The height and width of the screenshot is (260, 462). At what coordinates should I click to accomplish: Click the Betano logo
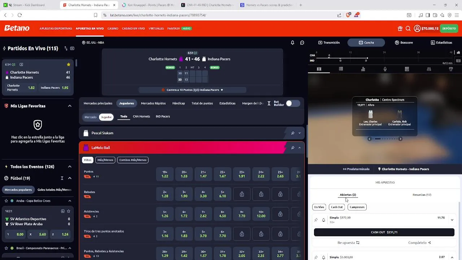tap(17, 28)
